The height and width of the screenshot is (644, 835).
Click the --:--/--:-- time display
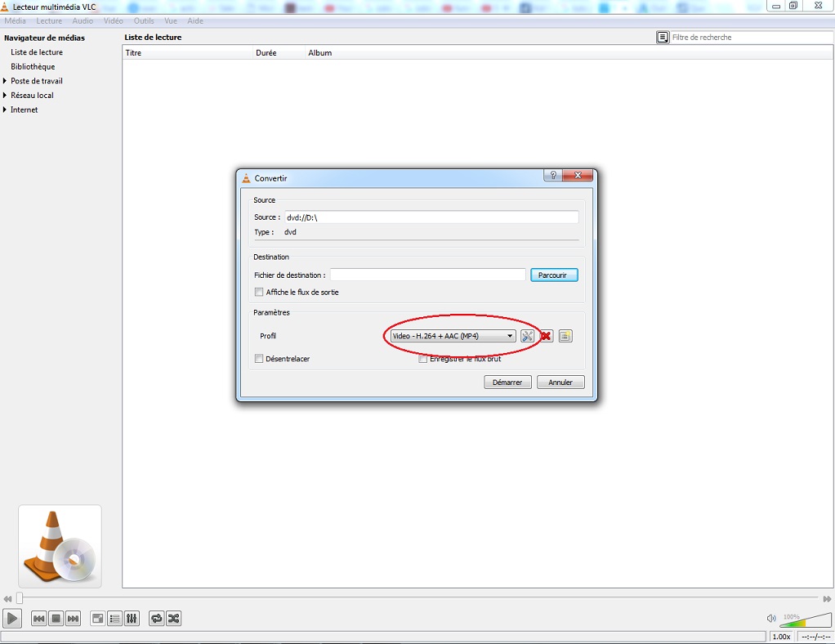(815, 637)
